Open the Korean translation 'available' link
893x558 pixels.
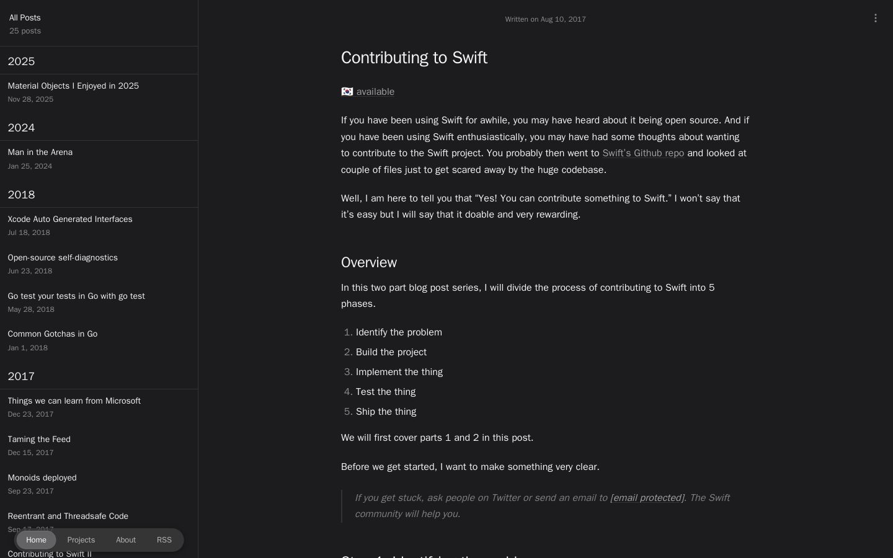pos(375,92)
